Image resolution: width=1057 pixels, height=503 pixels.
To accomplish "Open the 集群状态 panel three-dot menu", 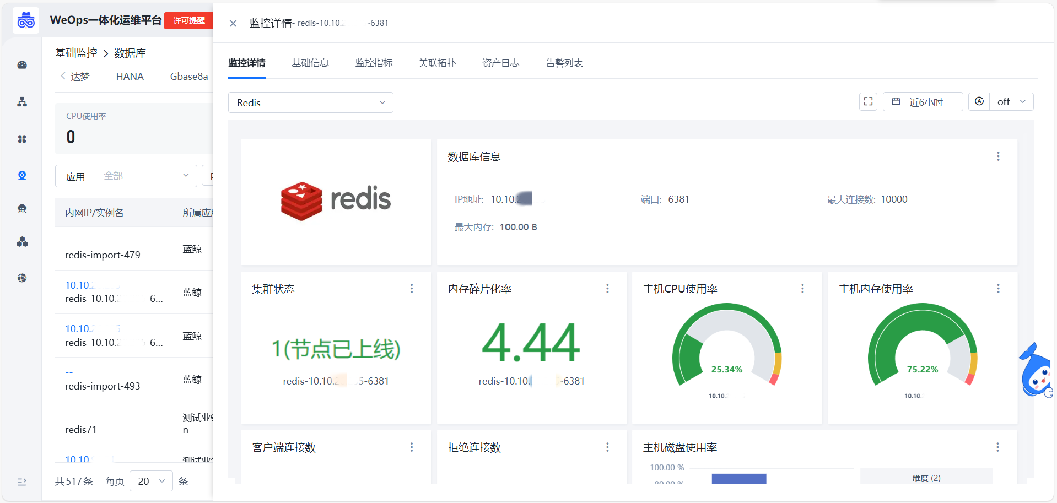I will coord(412,289).
